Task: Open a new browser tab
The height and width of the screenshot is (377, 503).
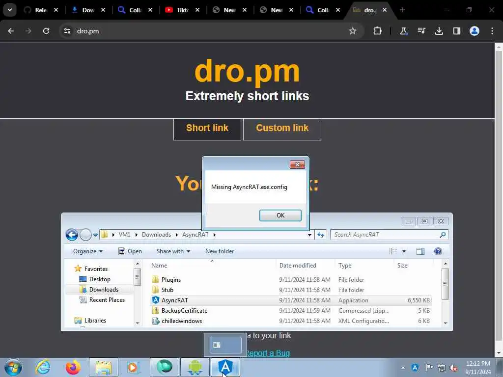Action: pos(402,10)
